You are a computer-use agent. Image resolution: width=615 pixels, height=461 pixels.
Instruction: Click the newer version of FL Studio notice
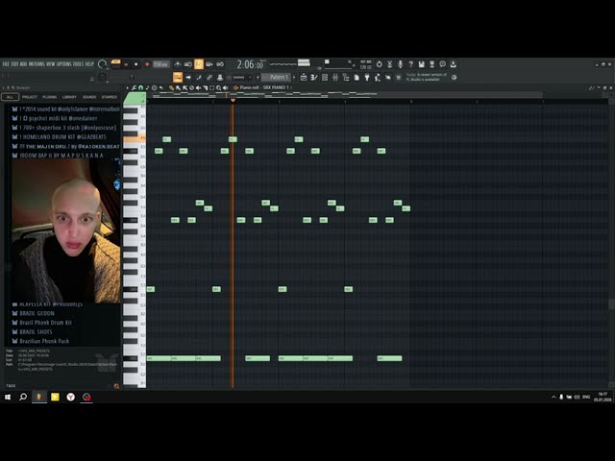[427, 77]
